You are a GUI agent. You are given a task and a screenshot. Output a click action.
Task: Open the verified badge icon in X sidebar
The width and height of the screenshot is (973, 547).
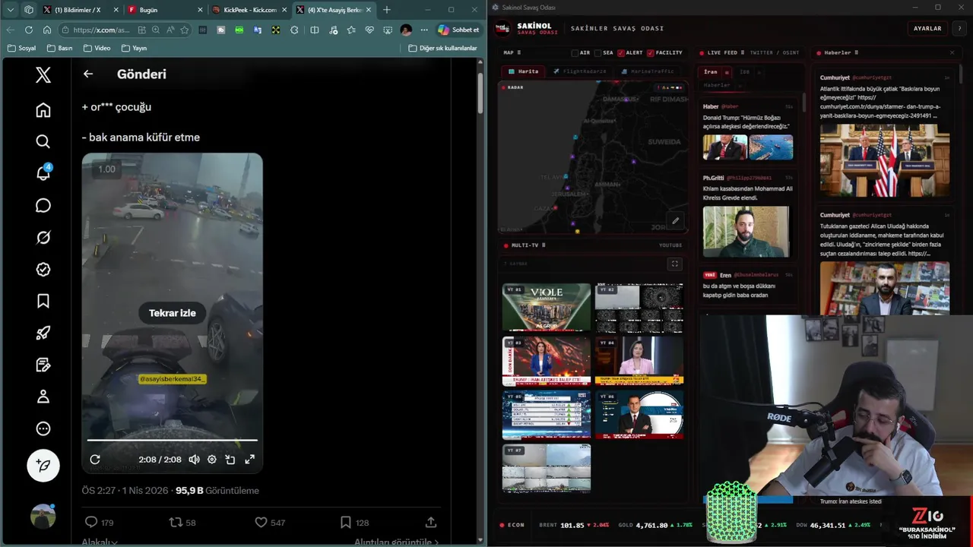(43, 270)
